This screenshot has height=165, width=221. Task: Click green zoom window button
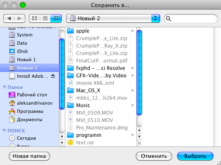[23, 5]
